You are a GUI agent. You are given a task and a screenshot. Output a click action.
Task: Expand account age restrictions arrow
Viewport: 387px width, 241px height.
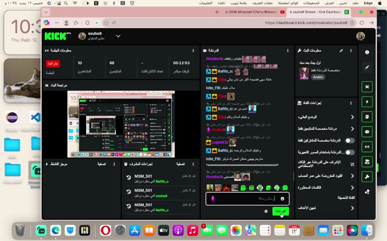pyautogui.click(x=352, y=176)
